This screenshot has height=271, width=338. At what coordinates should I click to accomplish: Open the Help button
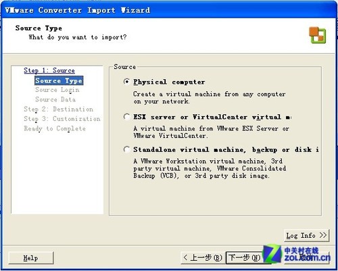31,257
